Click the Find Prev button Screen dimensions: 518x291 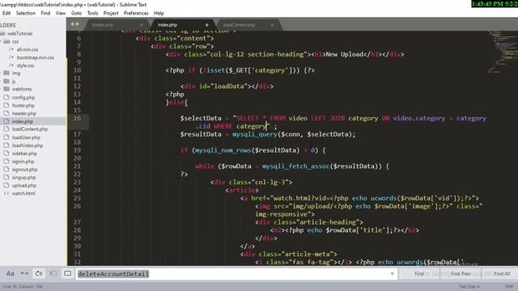(461, 274)
